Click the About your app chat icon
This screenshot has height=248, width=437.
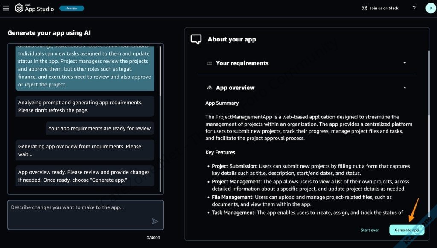click(196, 39)
